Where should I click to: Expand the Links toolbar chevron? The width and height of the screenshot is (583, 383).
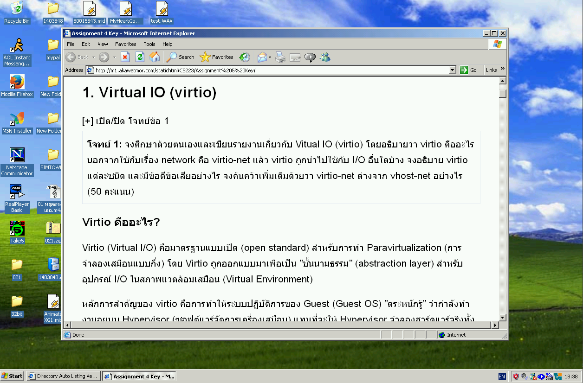[502, 70]
